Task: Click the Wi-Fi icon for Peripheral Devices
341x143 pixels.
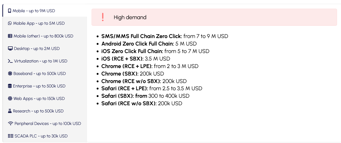Action: (x=11, y=124)
